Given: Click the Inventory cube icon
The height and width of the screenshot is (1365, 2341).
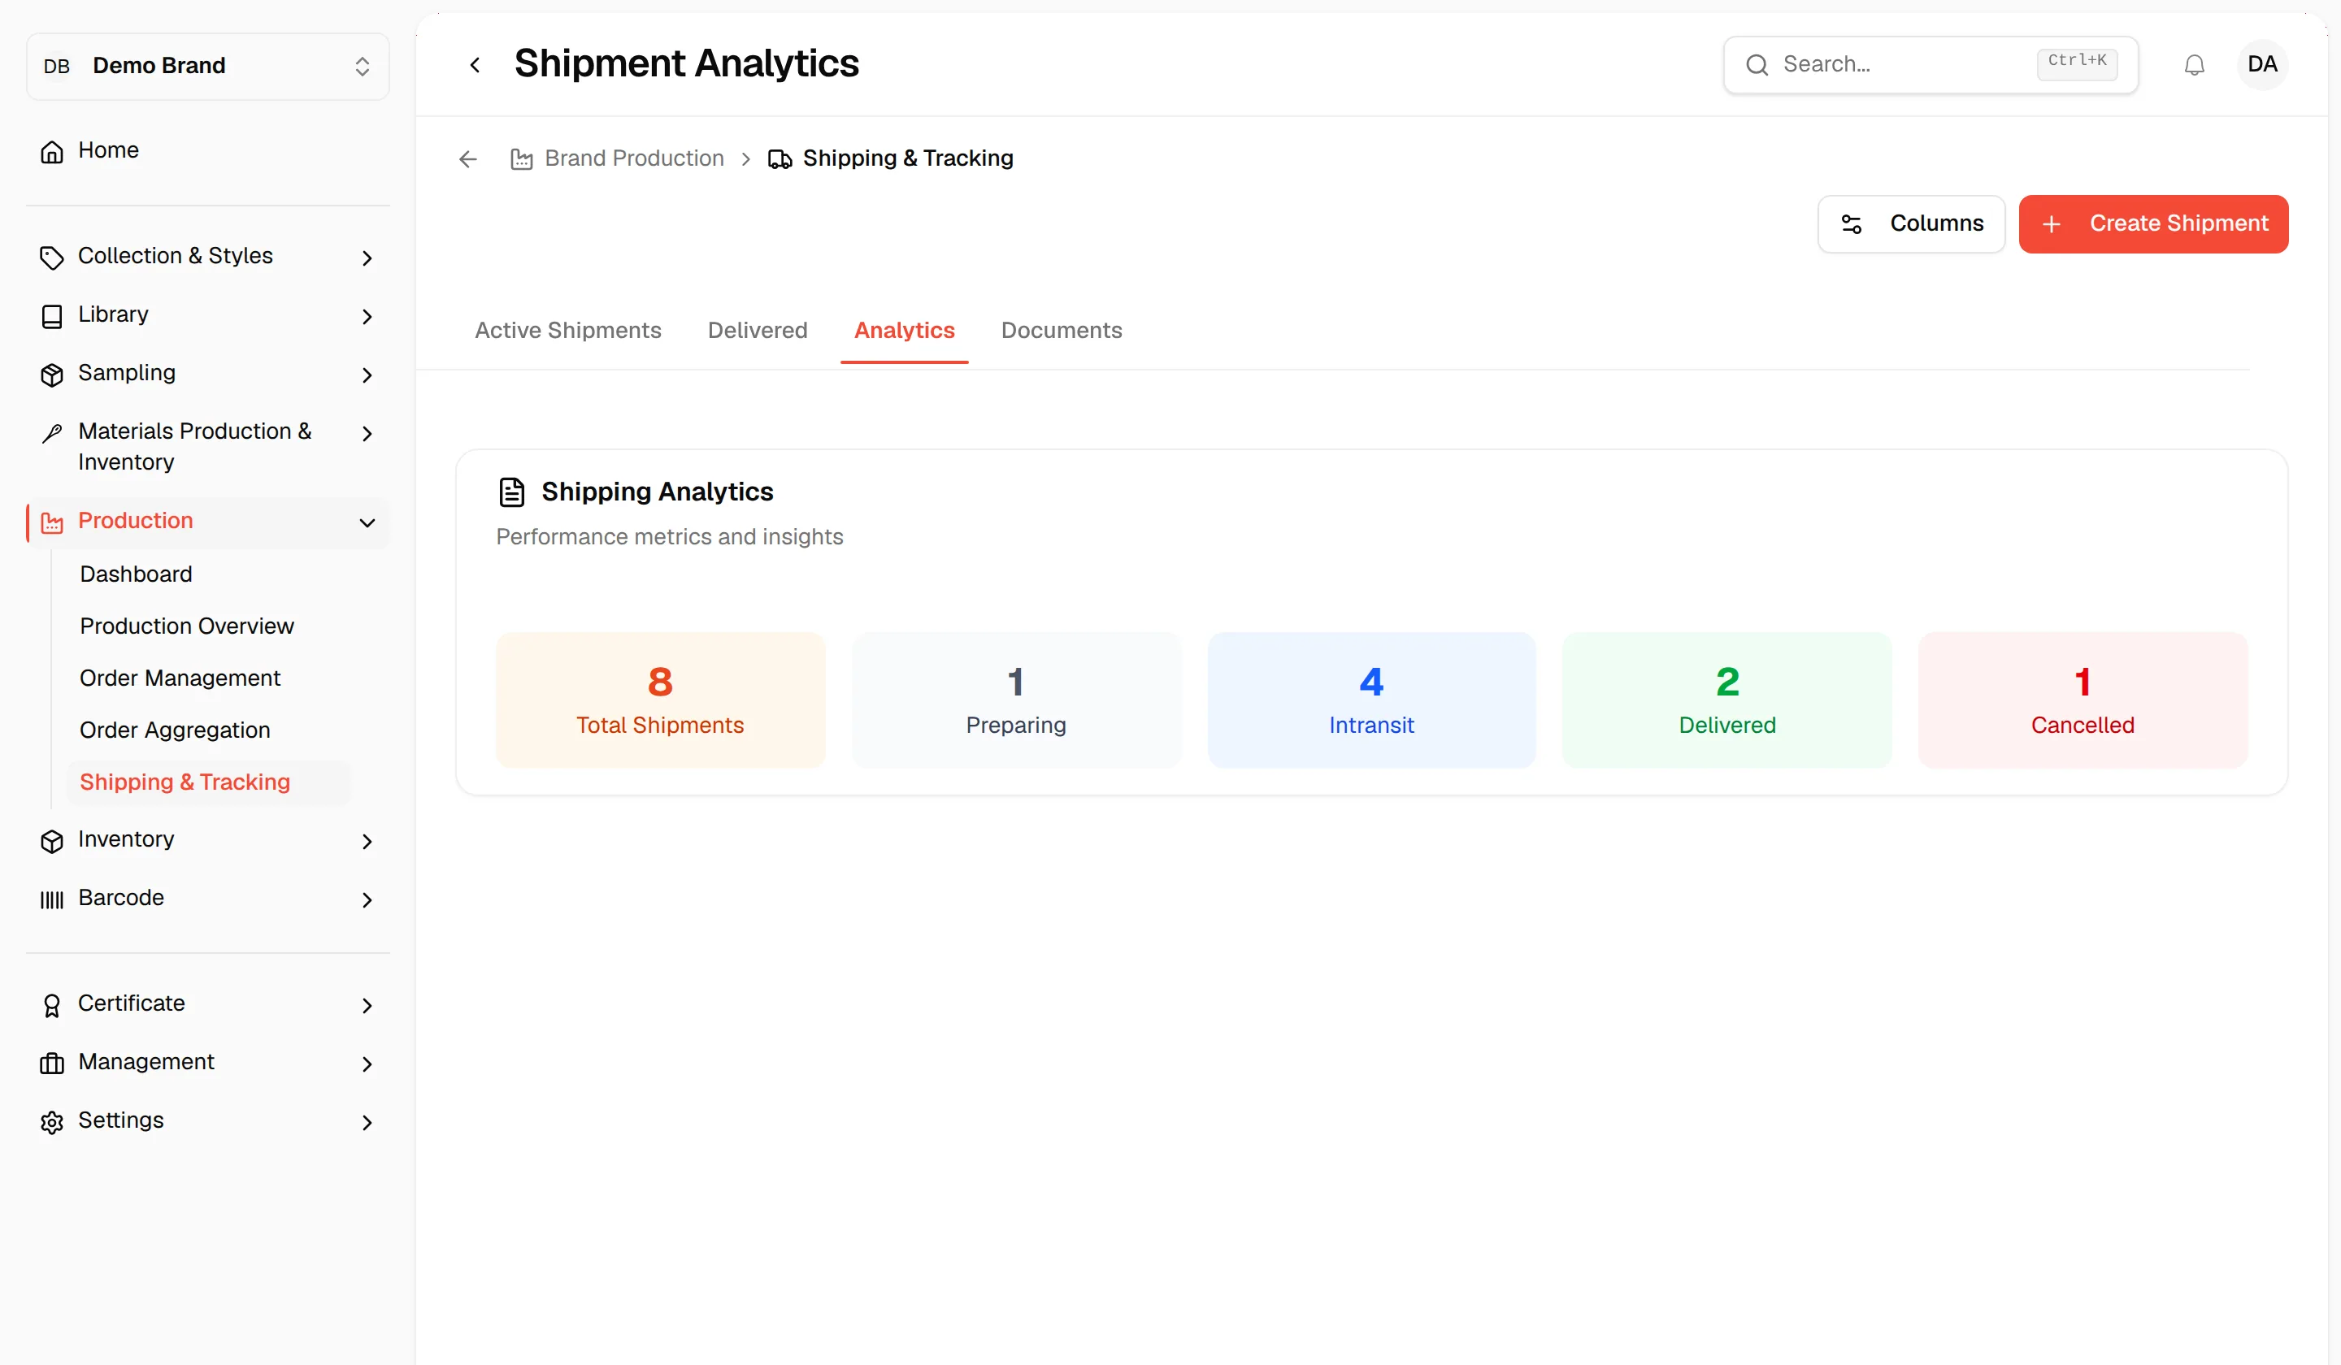Looking at the screenshot, I should (52, 840).
